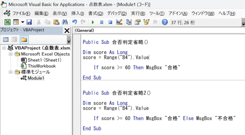Select ThisWorkbook in the project tree
The width and height of the screenshot is (245, 135).
coord(42,66)
